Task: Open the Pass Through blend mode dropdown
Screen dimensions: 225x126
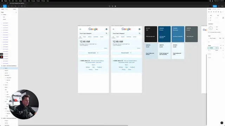Action: point(213,38)
